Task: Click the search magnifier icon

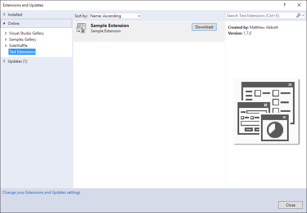Action: [x=298, y=16]
